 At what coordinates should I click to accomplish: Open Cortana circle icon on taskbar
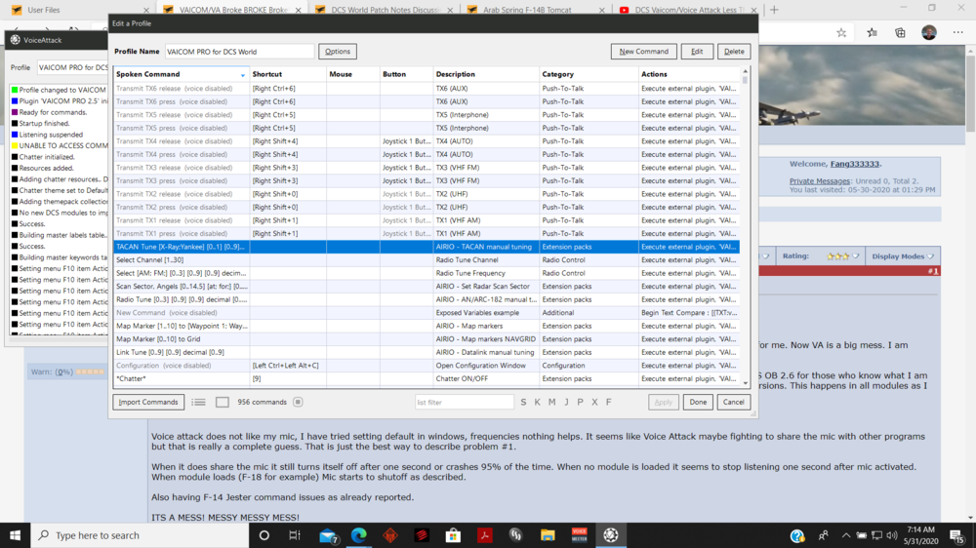[264, 535]
